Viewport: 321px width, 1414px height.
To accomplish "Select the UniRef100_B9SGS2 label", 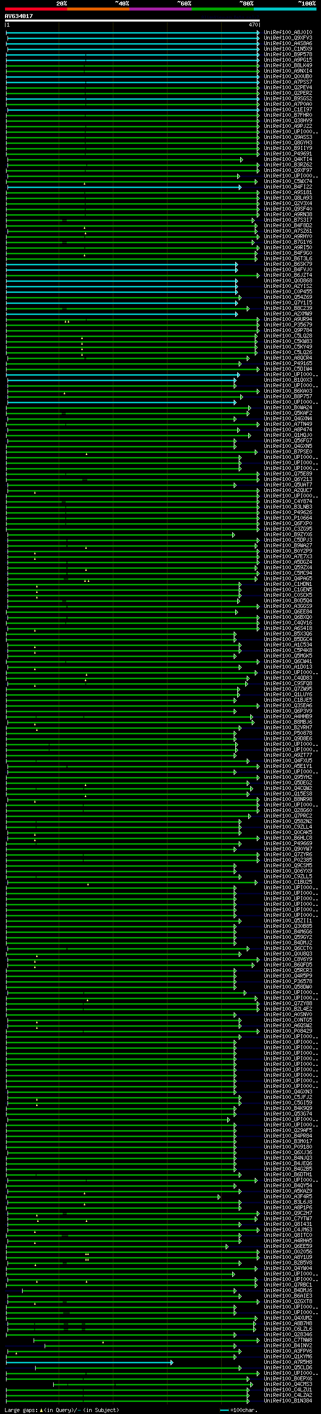I will [288, 98].
